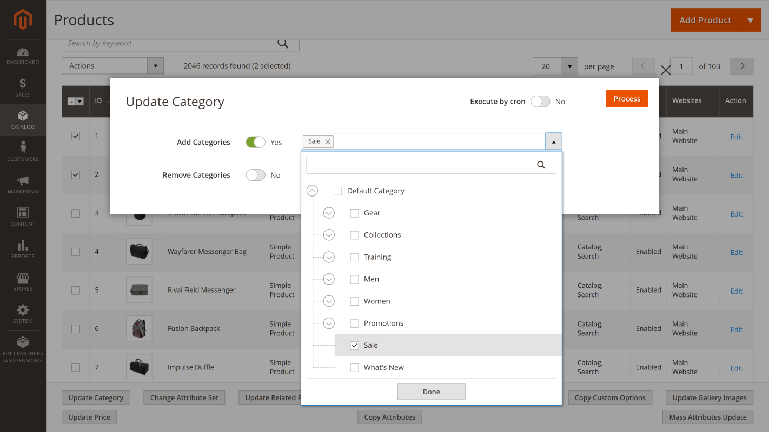Image resolution: width=769 pixels, height=432 pixels.
Task: Remove the Sale tag chip
Action: pyautogui.click(x=328, y=141)
